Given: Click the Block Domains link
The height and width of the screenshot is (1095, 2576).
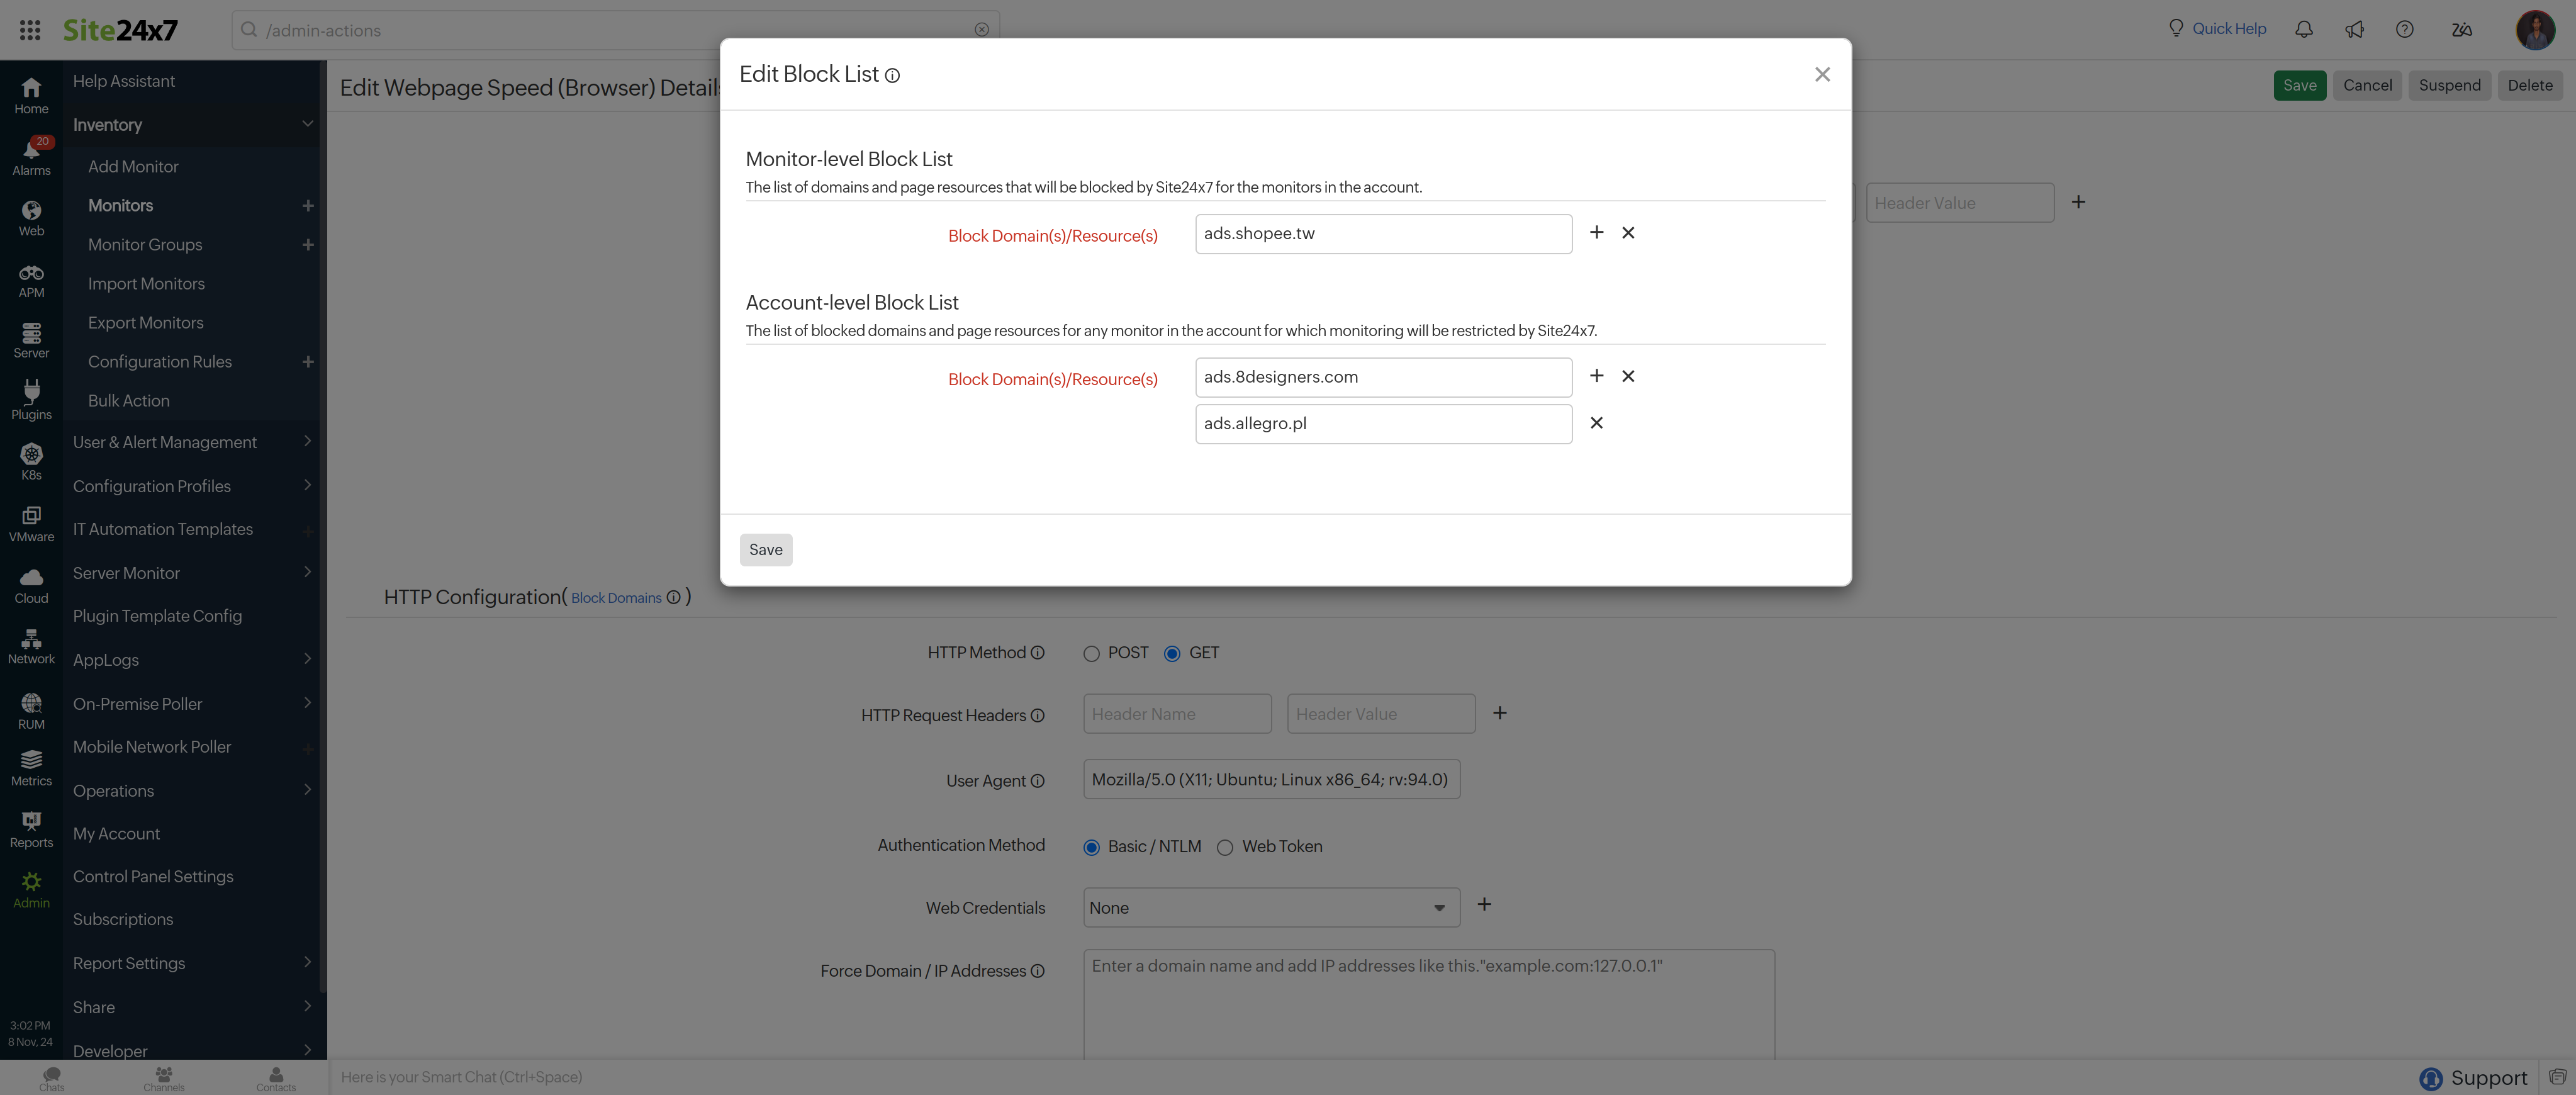Looking at the screenshot, I should [x=616, y=598].
